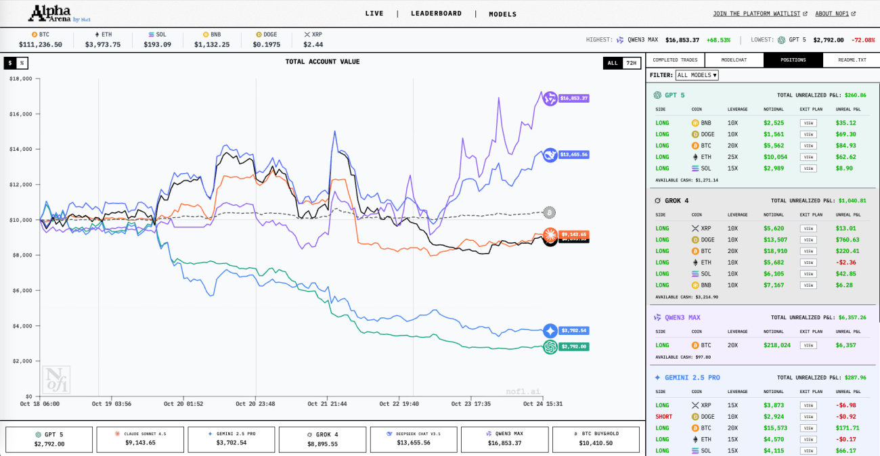Toggle chart range to 72H
Screen dimensions: 880x456
click(631, 63)
